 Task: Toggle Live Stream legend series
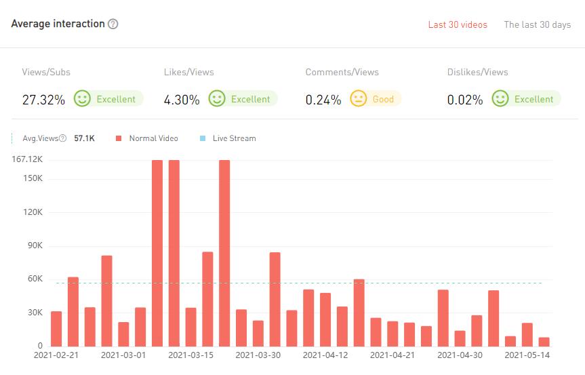(234, 138)
